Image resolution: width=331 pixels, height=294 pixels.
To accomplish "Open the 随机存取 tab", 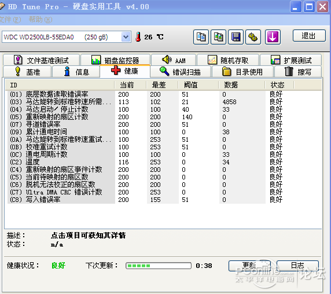I will click(228, 60).
